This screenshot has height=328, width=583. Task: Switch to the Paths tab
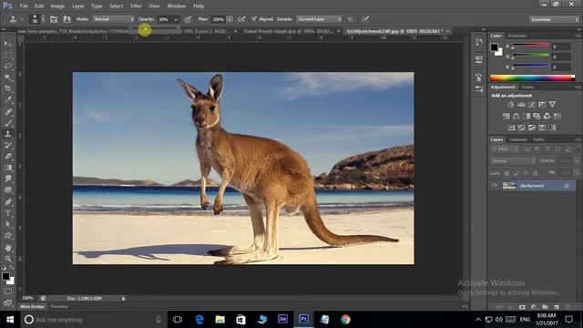tap(538, 139)
